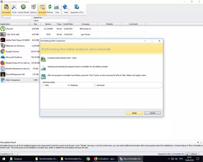
Task: Open Chrome from the taskbar
Action: (x=88, y=159)
